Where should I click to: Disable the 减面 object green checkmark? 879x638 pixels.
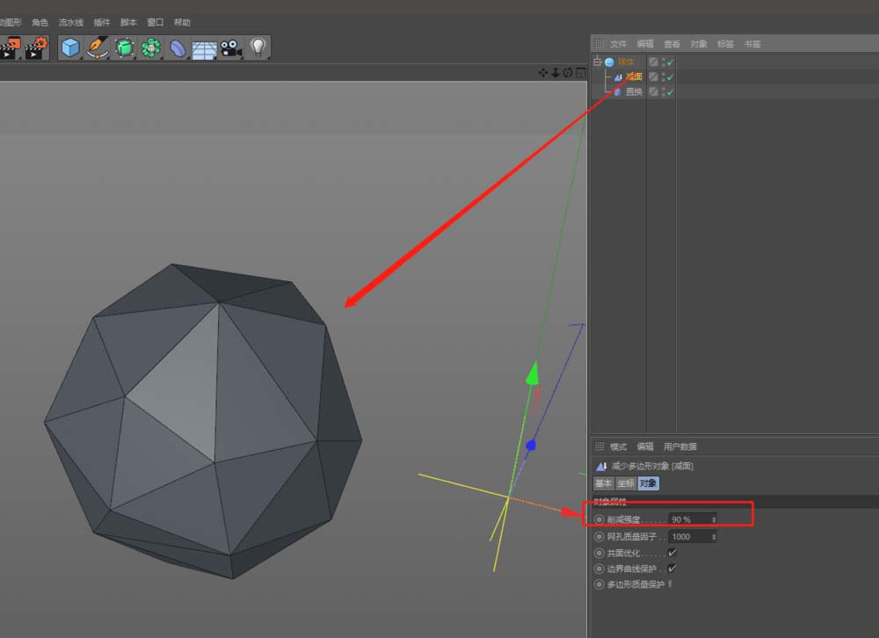[x=670, y=77]
